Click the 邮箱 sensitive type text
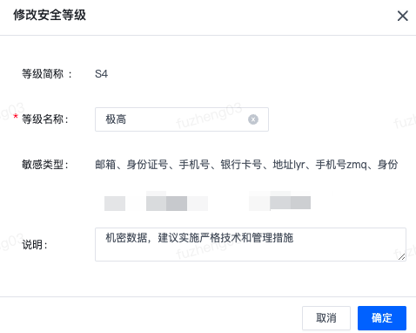 pos(105,165)
